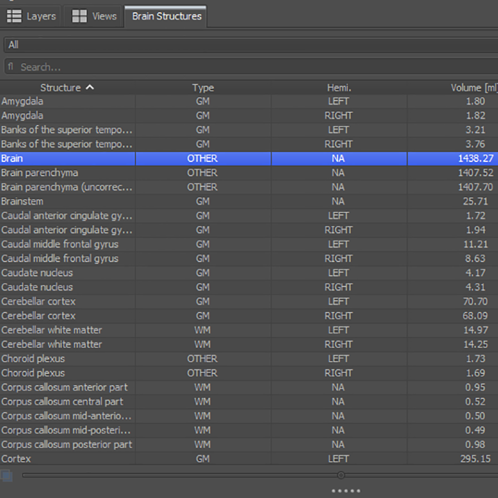This screenshot has width=498, height=498.
Task: Select the Amygdala LEFT row
Action: point(249,101)
